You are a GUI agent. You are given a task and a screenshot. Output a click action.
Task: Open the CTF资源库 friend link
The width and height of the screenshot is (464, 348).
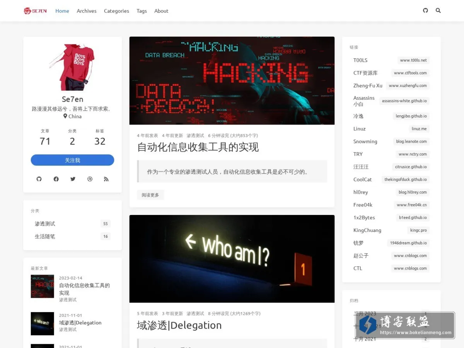point(391,73)
